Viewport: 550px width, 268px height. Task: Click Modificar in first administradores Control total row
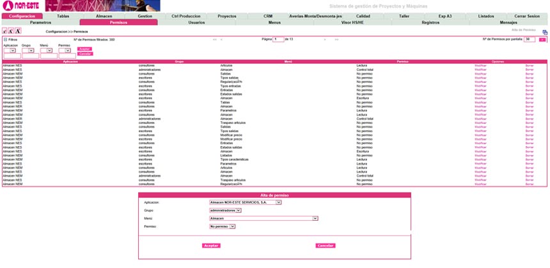coord(480,70)
